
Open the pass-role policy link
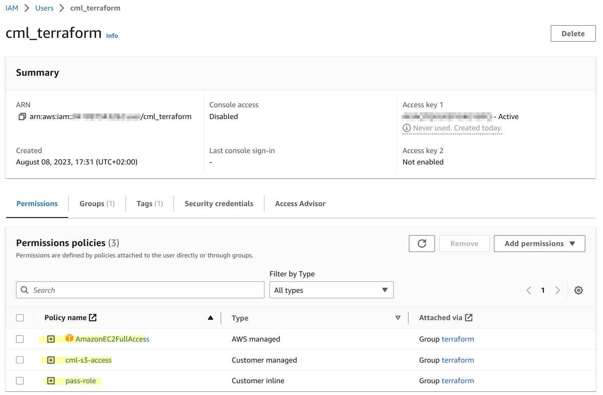(80, 381)
